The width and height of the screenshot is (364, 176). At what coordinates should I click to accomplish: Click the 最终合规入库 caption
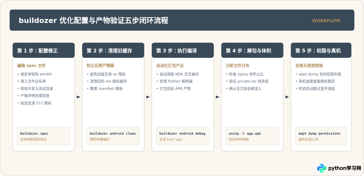(x=308, y=139)
